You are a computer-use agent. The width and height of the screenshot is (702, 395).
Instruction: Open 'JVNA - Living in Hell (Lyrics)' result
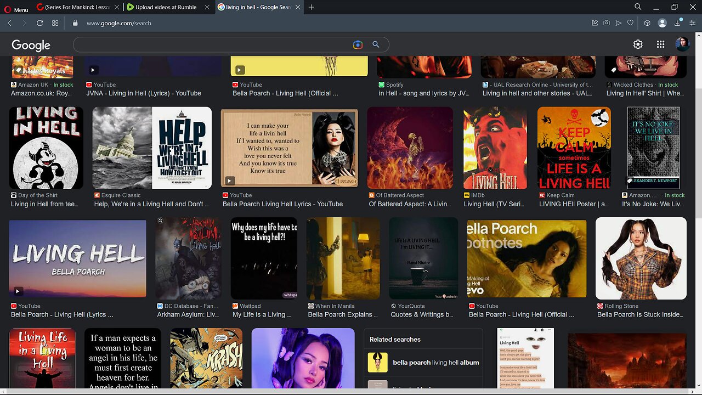coord(144,93)
